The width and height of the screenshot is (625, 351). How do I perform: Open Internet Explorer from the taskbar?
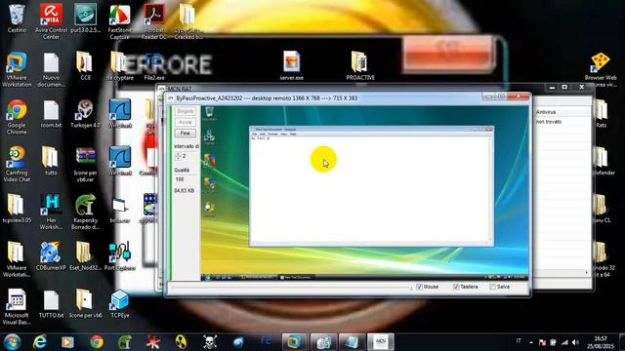tap(39, 342)
